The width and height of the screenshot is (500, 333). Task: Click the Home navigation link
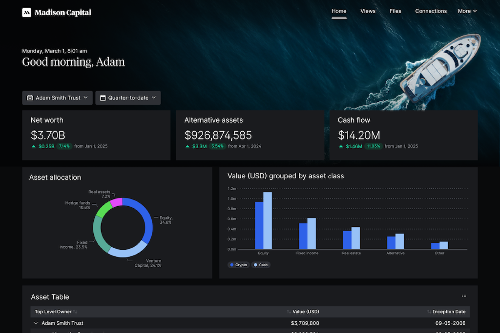pos(339,11)
